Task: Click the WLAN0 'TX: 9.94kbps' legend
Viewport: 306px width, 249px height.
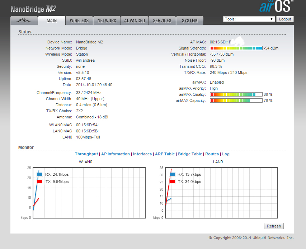Action: pyautogui.click(x=57, y=182)
